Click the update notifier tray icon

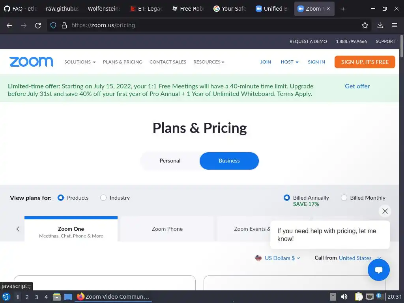click(x=380, y=296)
